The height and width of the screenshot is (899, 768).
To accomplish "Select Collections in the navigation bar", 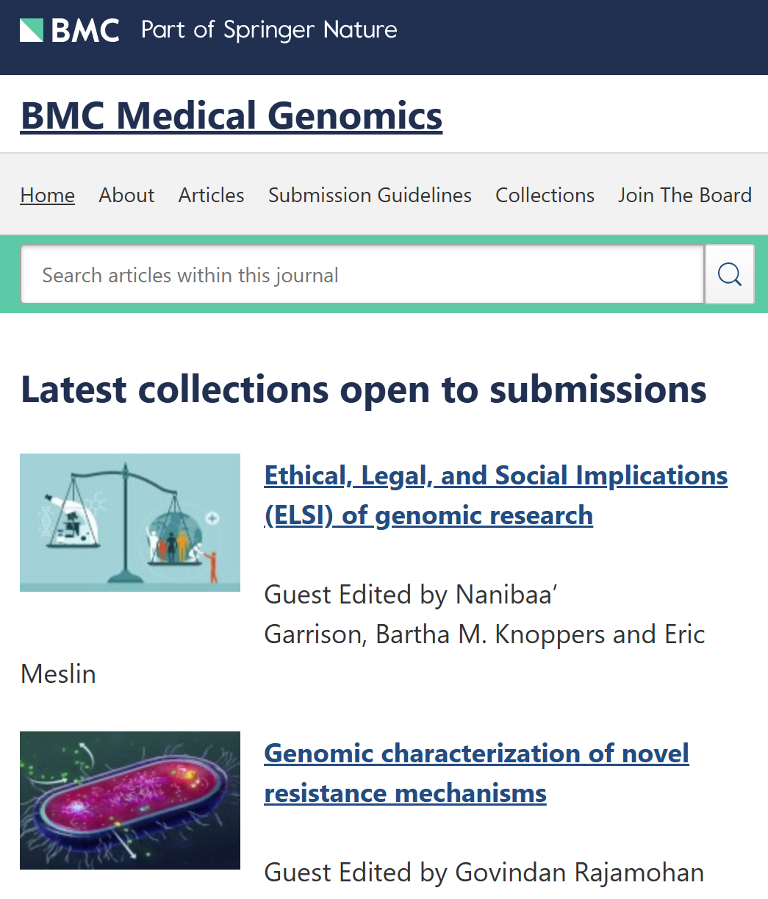I will (545, 195).
